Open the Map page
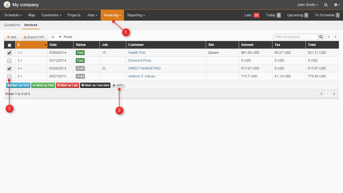The height and width of the screenshot is (193, 343). click(x=31, y=15)
